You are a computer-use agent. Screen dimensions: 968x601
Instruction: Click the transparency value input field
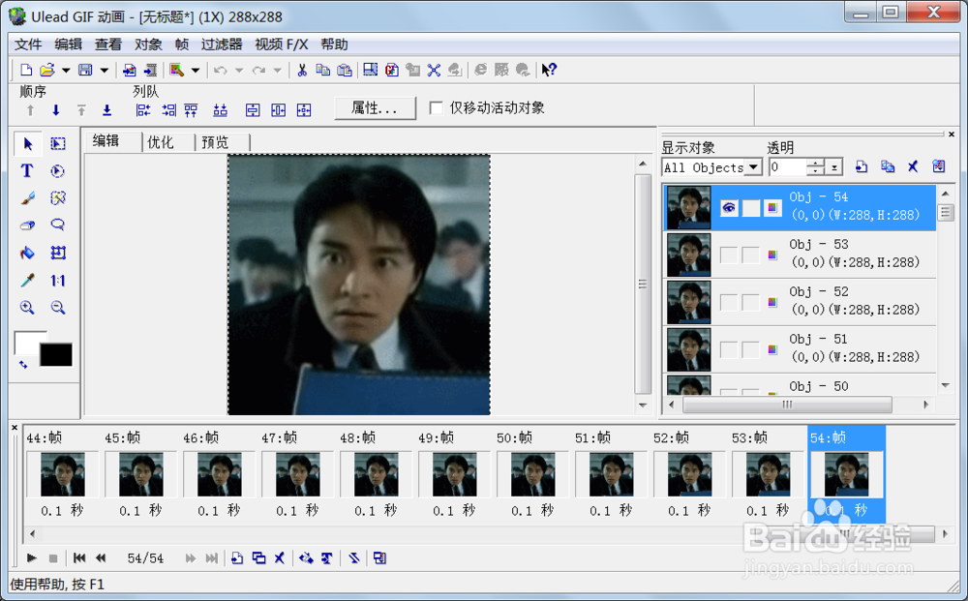[x=786, y=167]
